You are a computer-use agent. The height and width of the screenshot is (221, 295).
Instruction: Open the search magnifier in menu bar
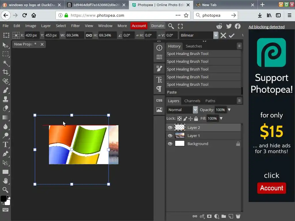(171, 26)
